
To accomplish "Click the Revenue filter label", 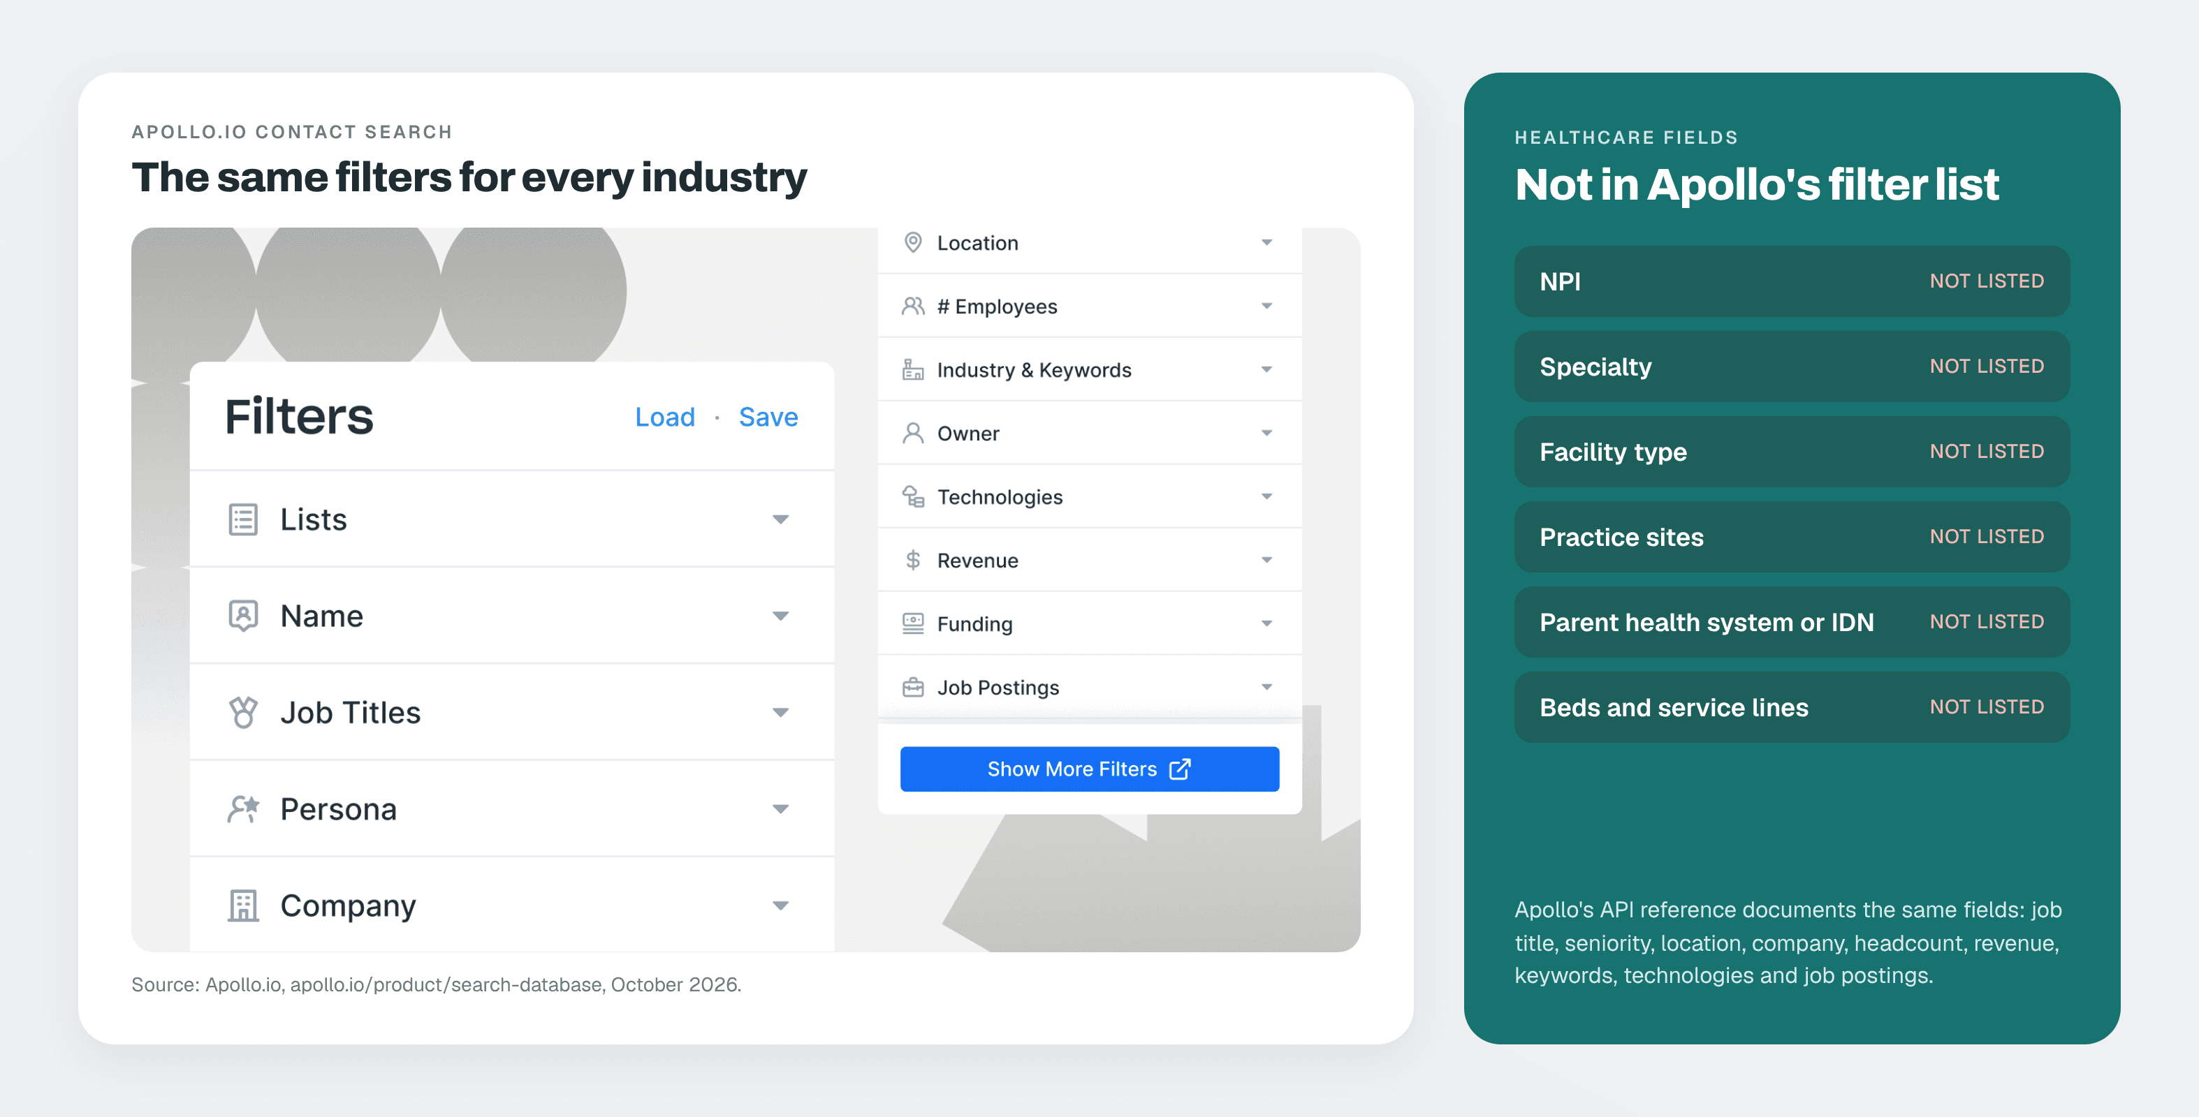I will tap(977, 560).
